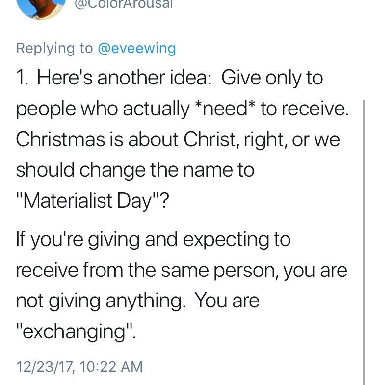The width and height of the screenshot is (368, 385).
Task: Click the numeral '1.' starting the tweet
Action: click(x=22, y=78)
